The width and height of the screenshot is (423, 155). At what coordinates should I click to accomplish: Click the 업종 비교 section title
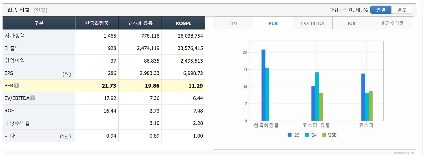(x=18, y=10)
